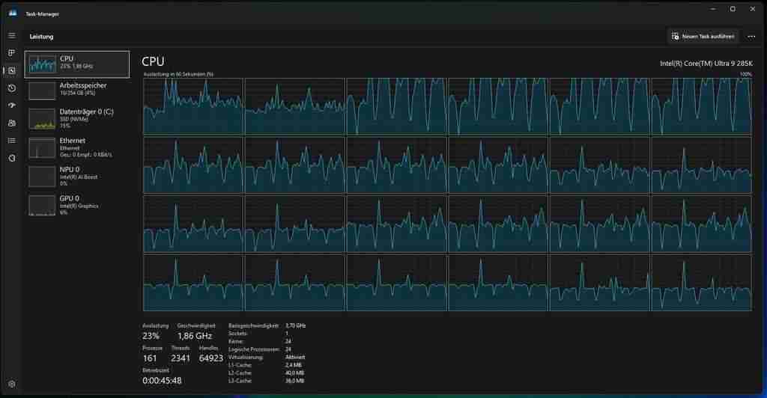Click the Leistung page title
Viewport: 767px width, 398px height.
42,37
